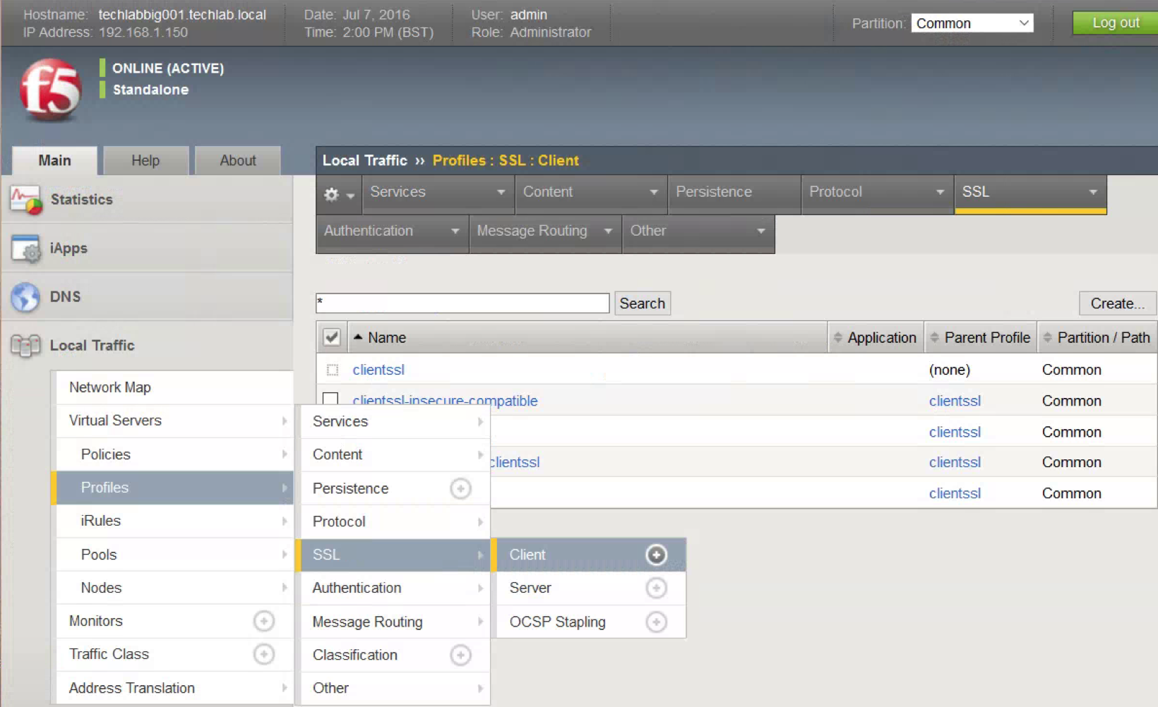Check the clientssl row checkbox

[x=333, y=370]
